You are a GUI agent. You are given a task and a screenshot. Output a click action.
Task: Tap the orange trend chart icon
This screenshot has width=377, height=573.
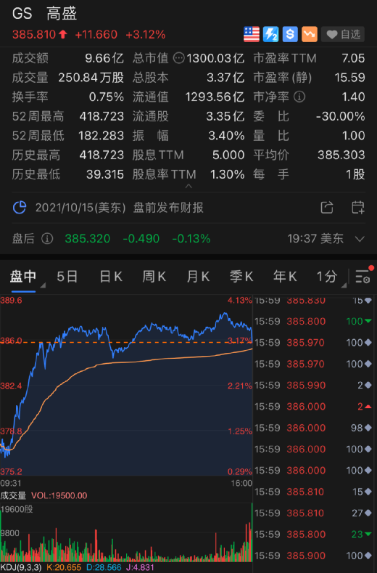click(310, 34)
